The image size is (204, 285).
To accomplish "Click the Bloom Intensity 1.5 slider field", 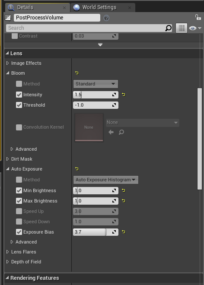I will coord(96,95).
